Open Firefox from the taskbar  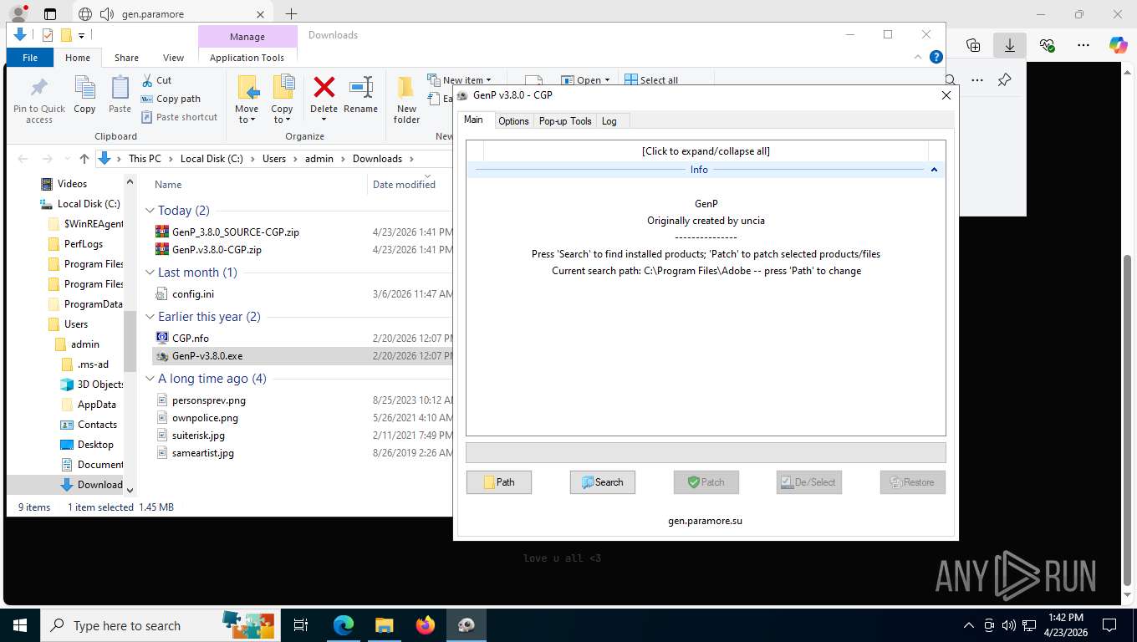pos(426,625)
